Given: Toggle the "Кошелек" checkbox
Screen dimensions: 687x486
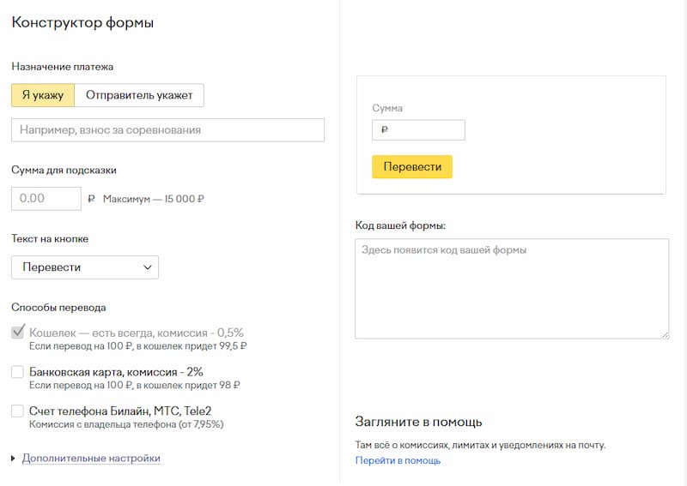Looking at the screenshot, I should 17,332.
